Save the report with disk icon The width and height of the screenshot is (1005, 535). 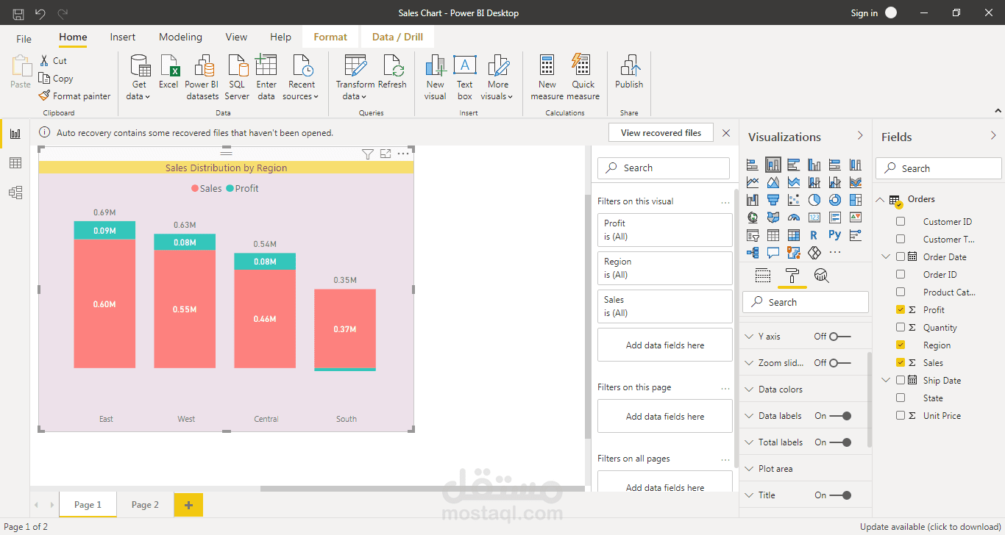[18, 13]
